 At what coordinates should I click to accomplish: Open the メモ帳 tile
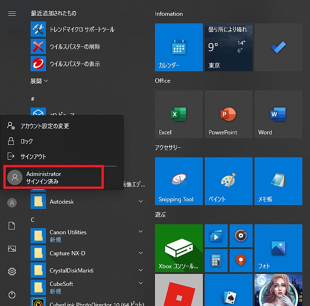(x=278, y=181)
